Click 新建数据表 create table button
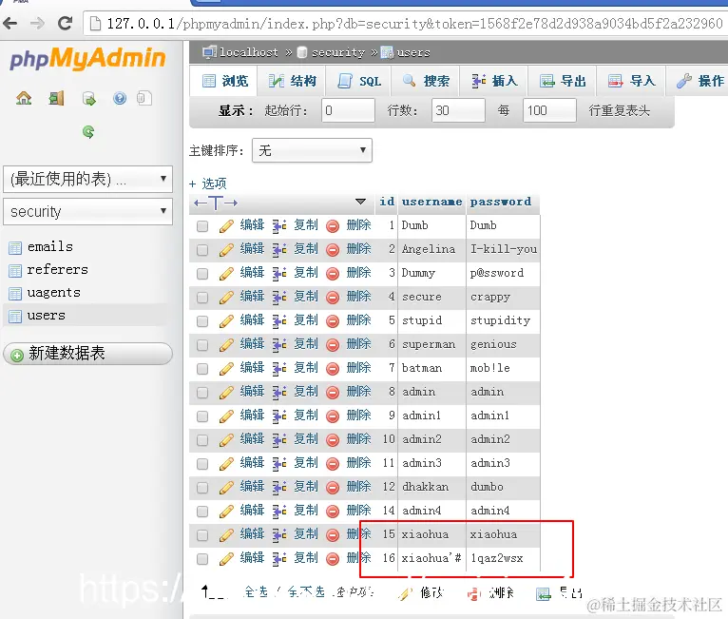 pyautogui.click(x=87, y=354)
